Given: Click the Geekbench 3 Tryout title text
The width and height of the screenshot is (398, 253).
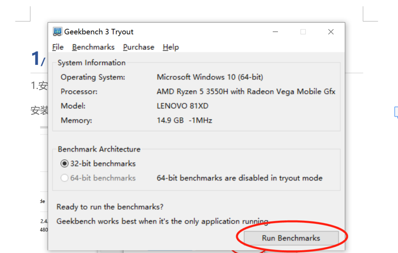Looking at the screenshot, I should pyautogui.click(x=99, y=32).
